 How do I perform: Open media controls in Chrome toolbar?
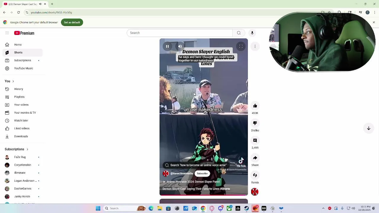360,12
